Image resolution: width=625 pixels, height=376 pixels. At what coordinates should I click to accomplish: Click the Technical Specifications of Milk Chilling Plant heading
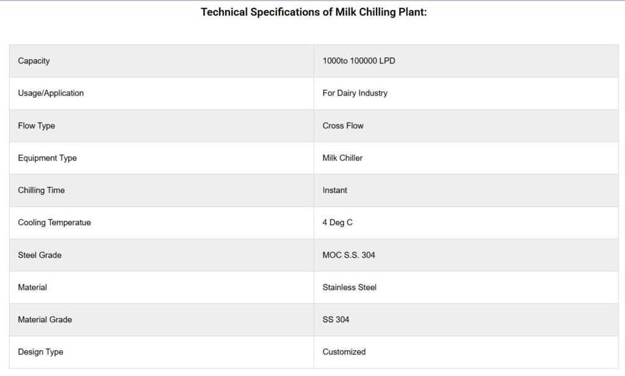(x=314, y=12)
